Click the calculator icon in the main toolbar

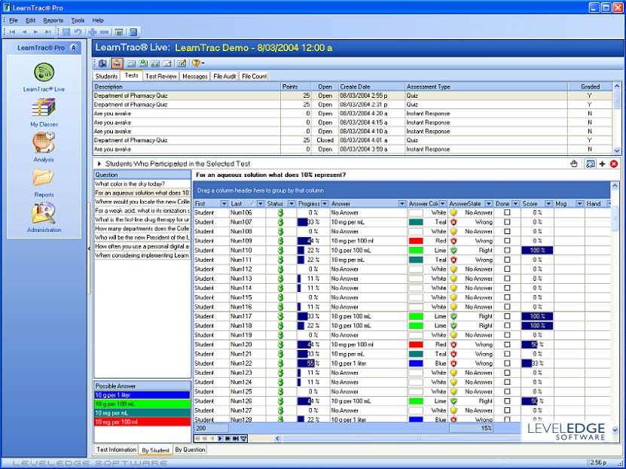133,32
